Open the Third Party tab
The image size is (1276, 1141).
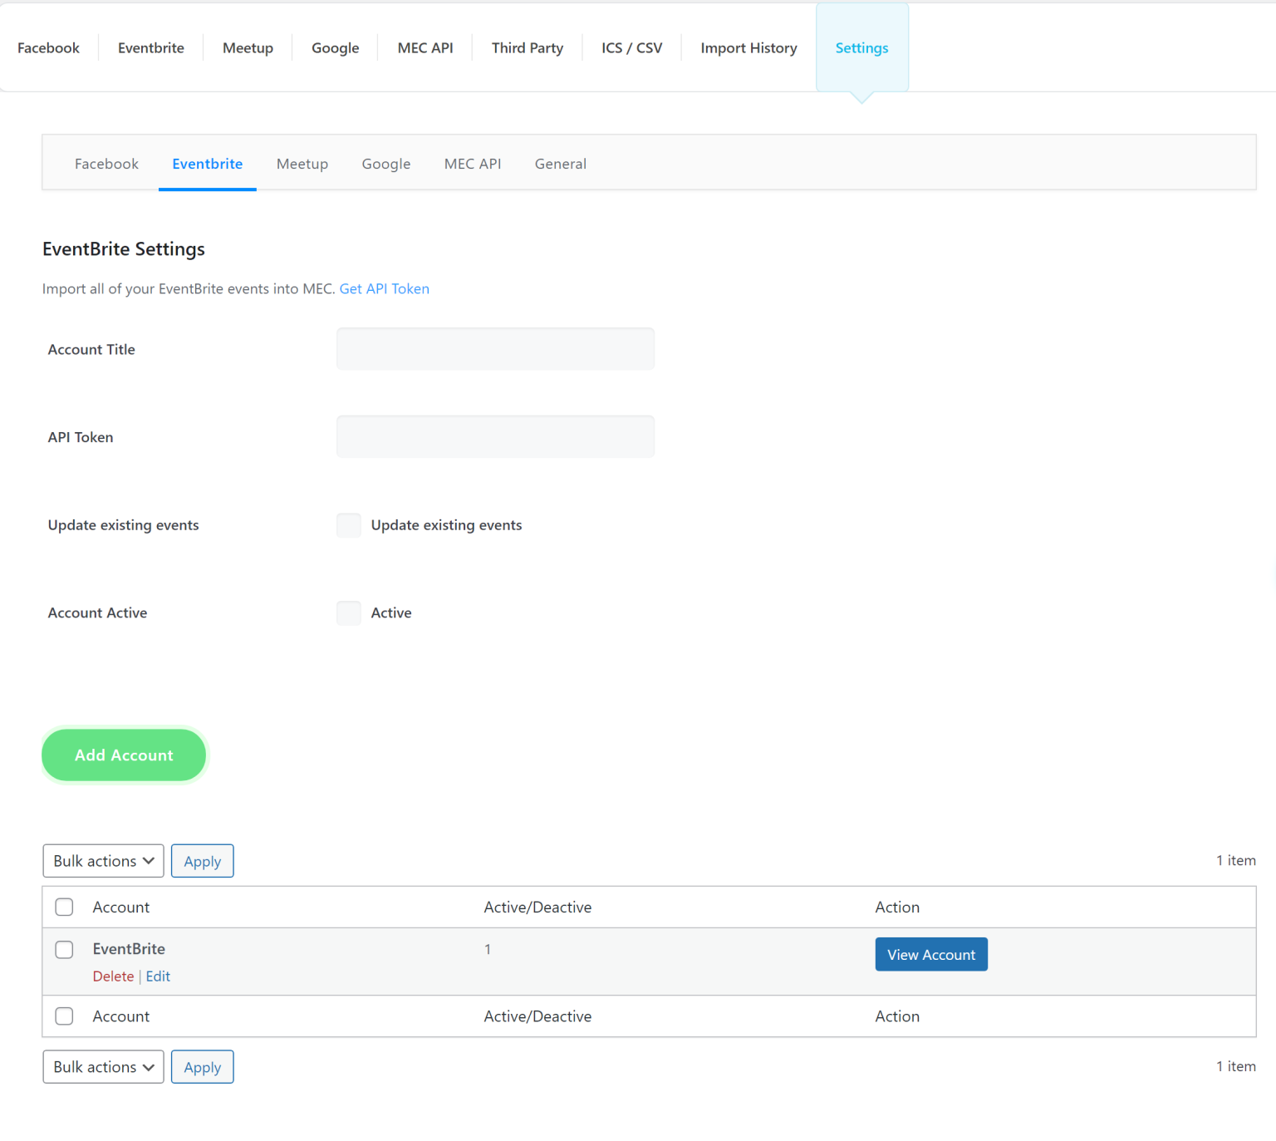tap(527, 47)
